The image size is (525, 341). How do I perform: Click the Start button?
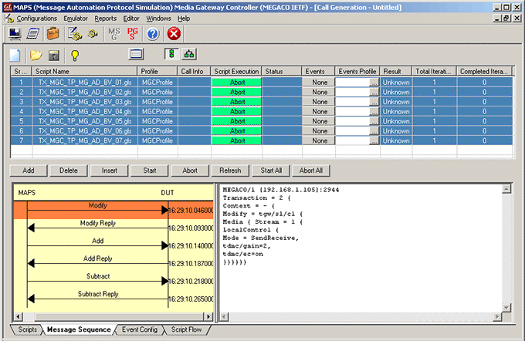pos(150,170)
